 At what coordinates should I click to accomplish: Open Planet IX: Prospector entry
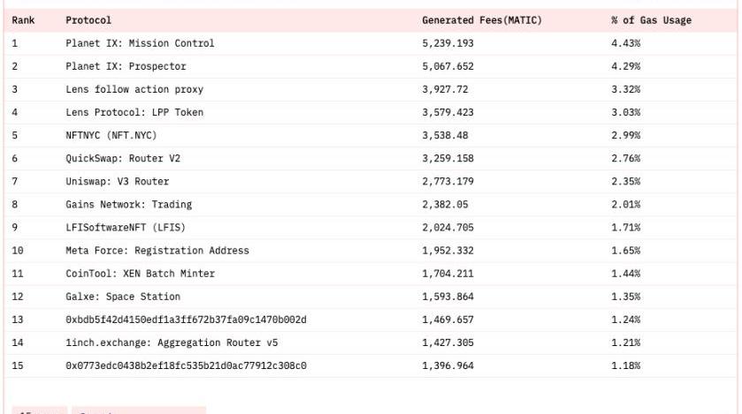click(126, 66)
